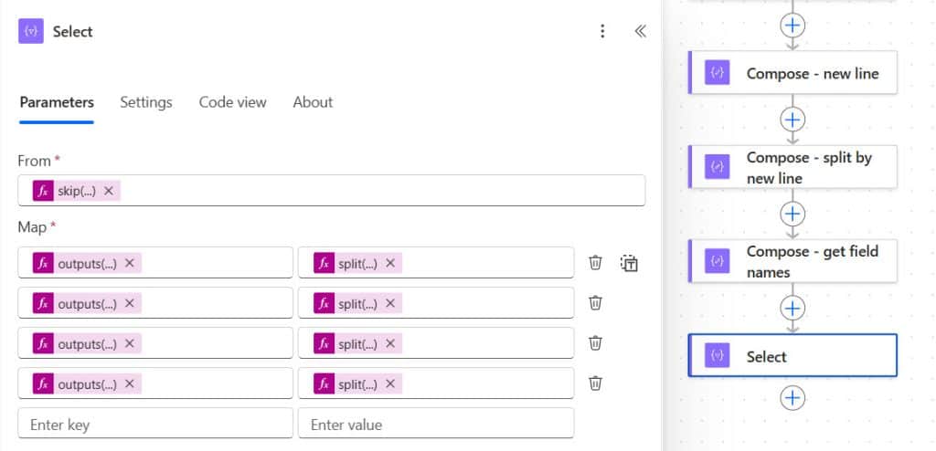Delete the first Map row
This screenshot has width=936, height=451.
pyautogui.click(x=595, y=263)
